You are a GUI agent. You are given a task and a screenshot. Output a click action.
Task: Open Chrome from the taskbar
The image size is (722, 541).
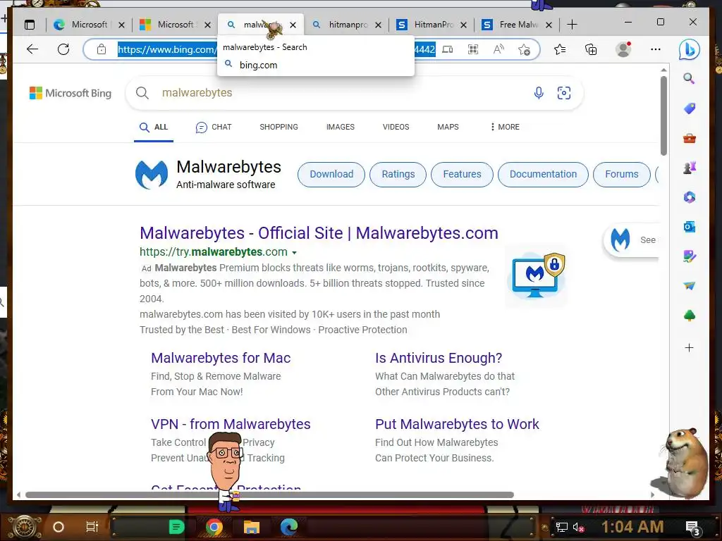pos(214,527)
